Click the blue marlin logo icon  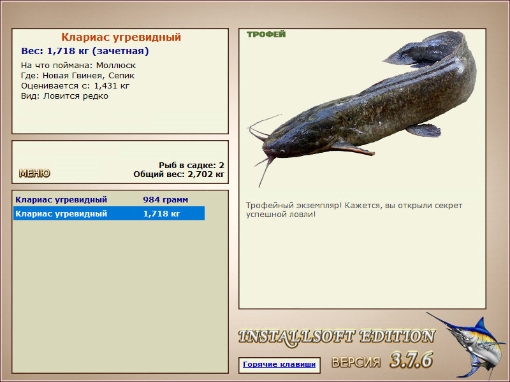point(468,346)
